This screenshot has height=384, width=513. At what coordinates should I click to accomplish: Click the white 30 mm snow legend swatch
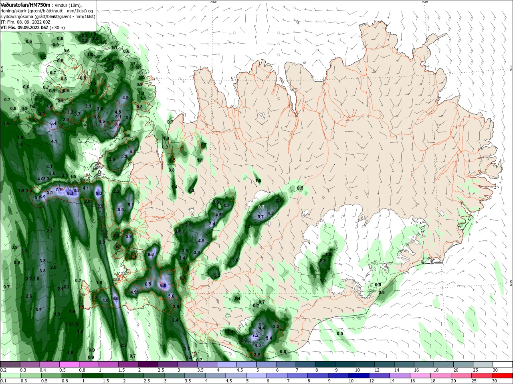(502, 364)
